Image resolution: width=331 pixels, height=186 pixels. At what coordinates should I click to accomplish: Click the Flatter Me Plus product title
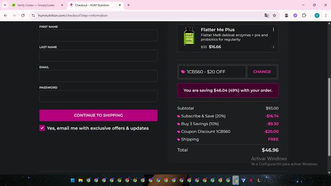218,30
